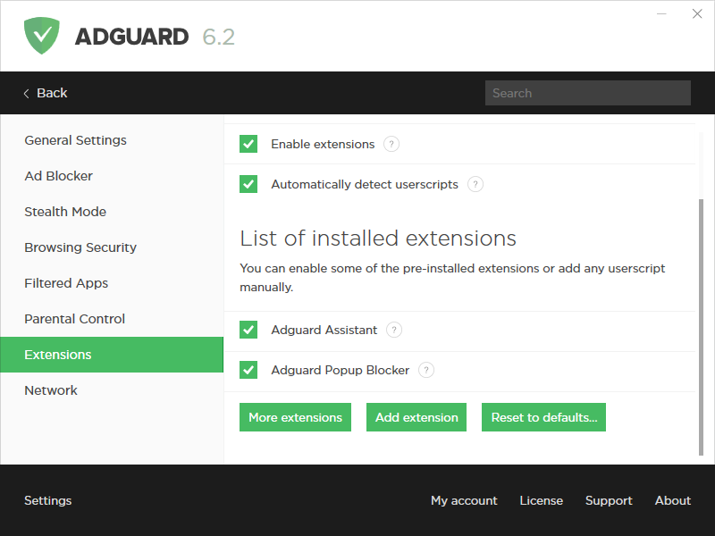Open the Support link in footer

609,500
